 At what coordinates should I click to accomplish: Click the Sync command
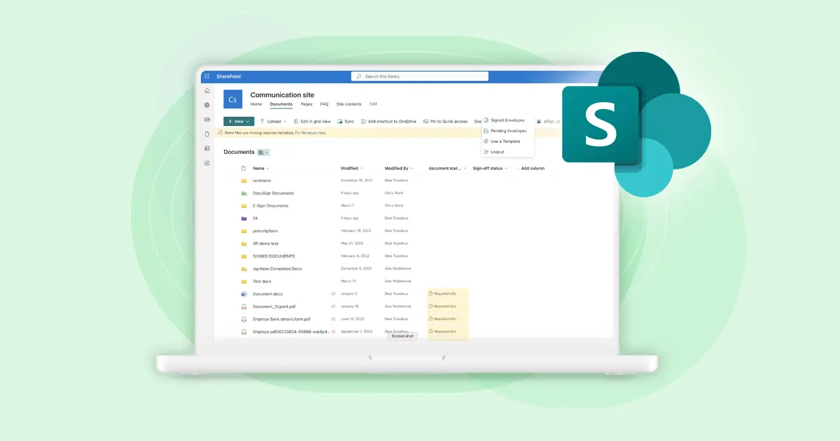coord(346,121)
